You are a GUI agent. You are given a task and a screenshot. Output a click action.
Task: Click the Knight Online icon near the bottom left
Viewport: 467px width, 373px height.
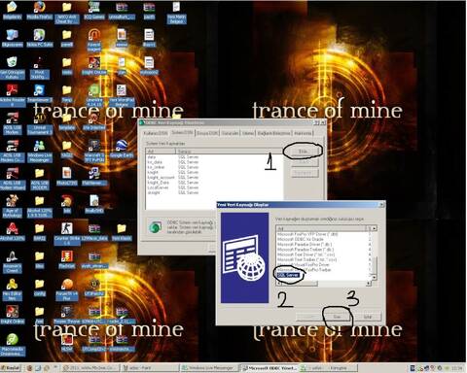click(x=12, y=315)
